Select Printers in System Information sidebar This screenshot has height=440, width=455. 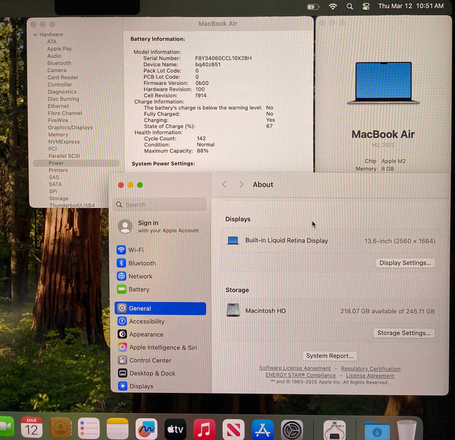(x=58, y=170)
